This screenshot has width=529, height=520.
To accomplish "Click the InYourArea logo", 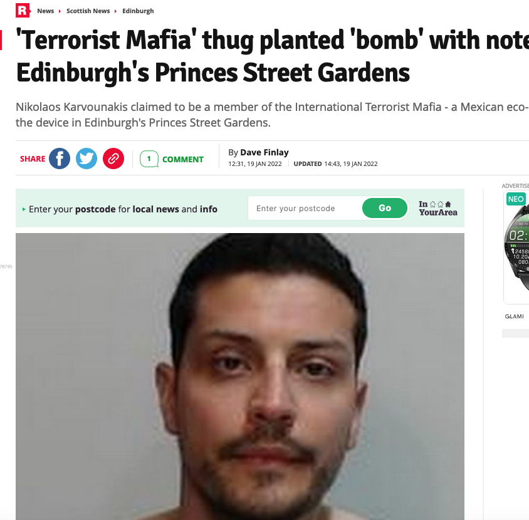I will tap(438, 209).
